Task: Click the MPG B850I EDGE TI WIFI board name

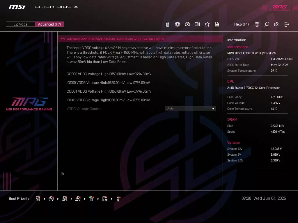Action: [x=251, y=53]
